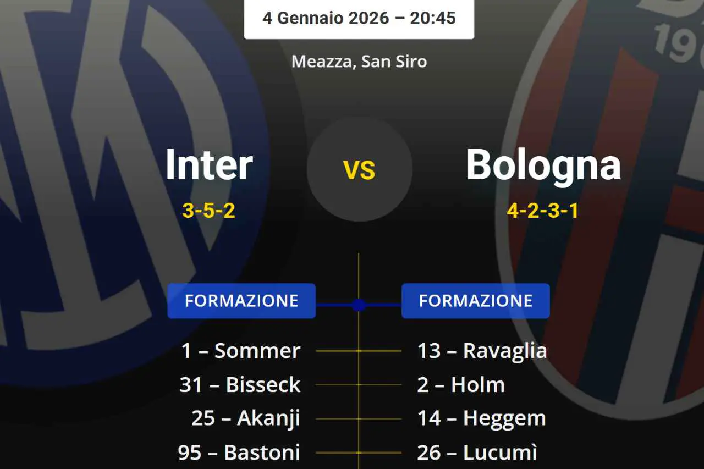The height and width of the screenshot is (469, 704).
Task: Pick goalkeeper 13 – Ravaglia
Action: (x=482, y=351)
